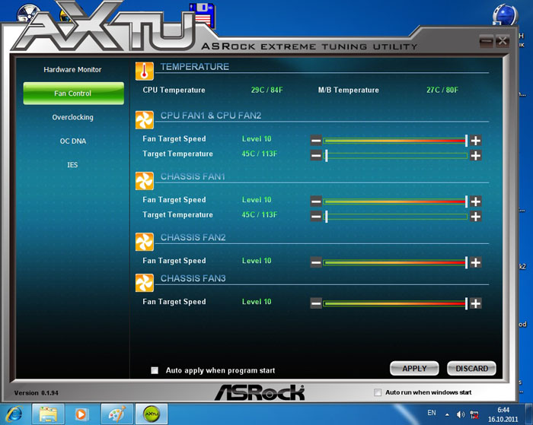
Task: Open the clock showing 6:44
Action: pos(503,414)
